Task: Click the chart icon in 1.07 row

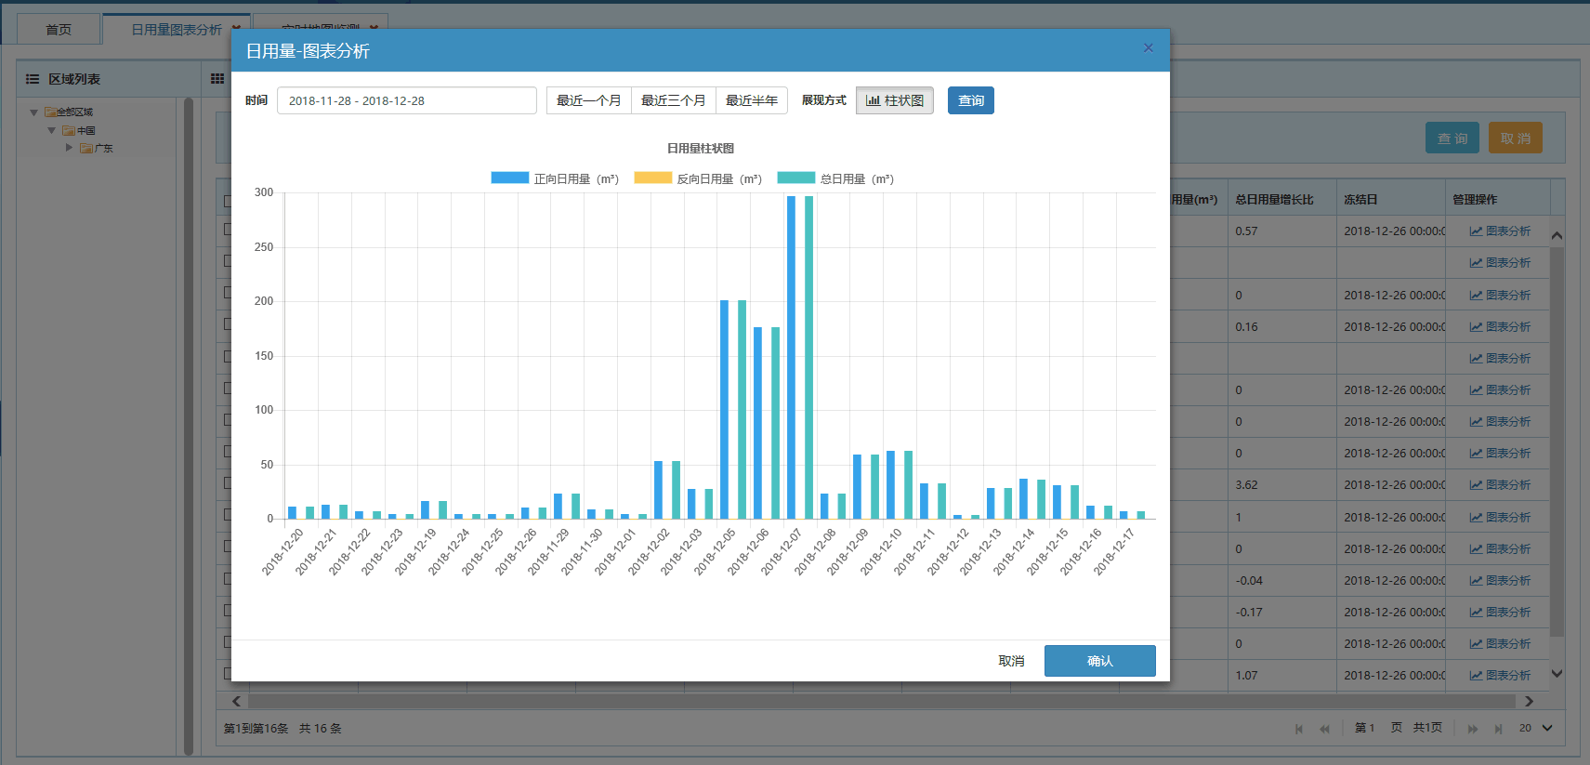Action: coord(1476,676)
